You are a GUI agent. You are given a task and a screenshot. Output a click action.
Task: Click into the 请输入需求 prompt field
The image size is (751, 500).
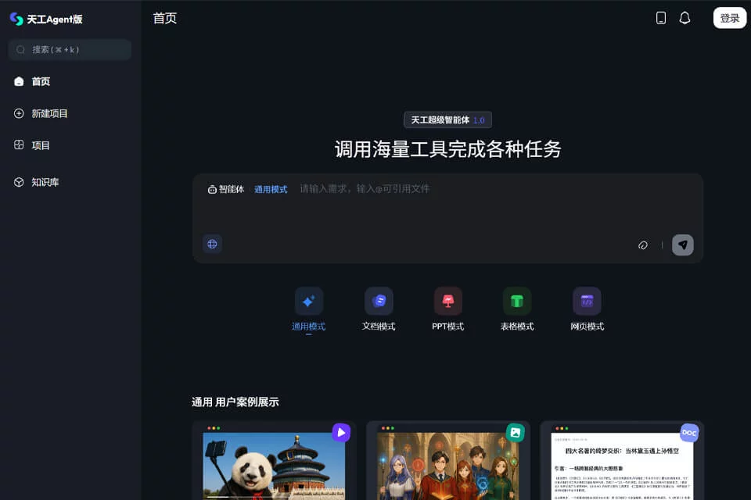tap(365, 189)
